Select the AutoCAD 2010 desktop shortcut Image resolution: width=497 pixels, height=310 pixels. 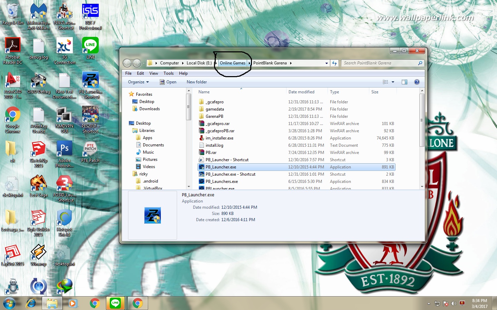coord(13,85)
